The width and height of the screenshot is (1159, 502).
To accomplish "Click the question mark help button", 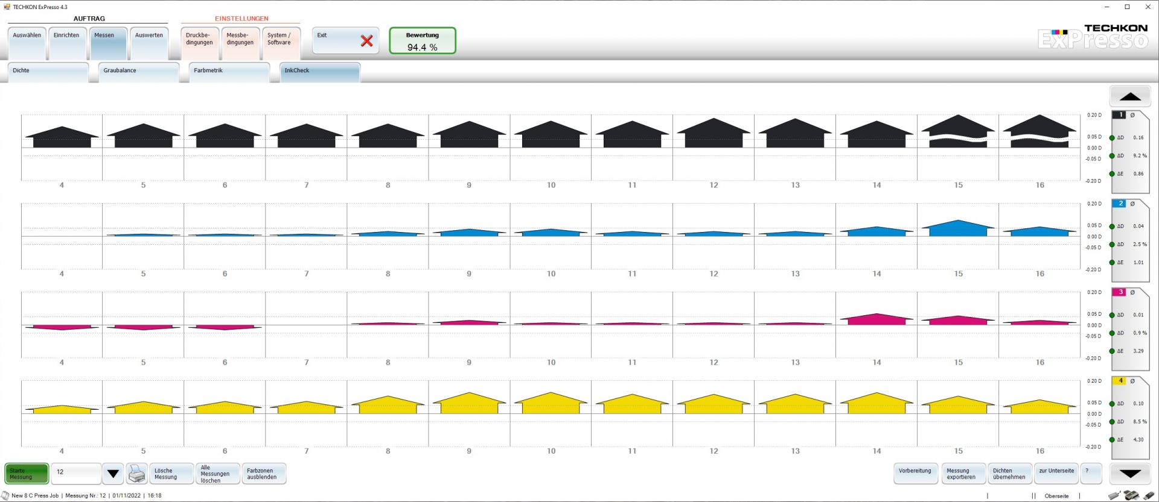I will (x=1091, y=474).
